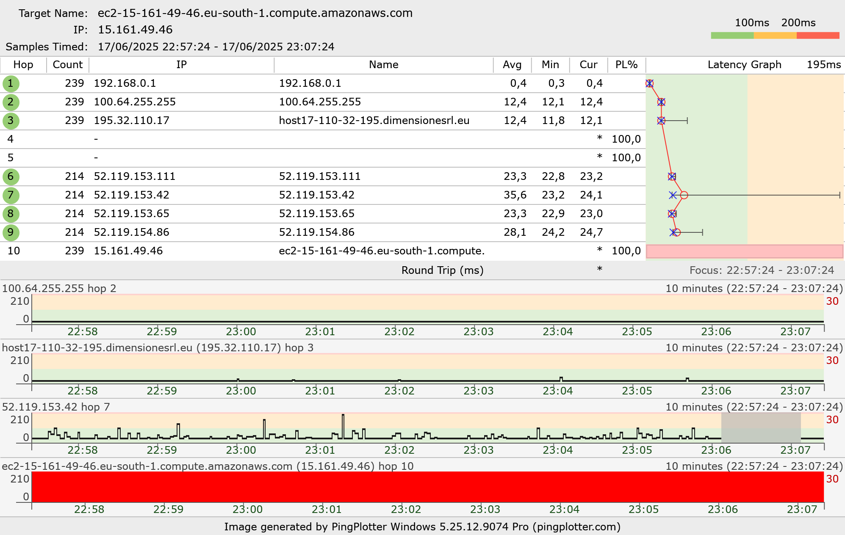This screenshot has height=535, width=845.
Task: Select the Count column header
Action: 67,65
